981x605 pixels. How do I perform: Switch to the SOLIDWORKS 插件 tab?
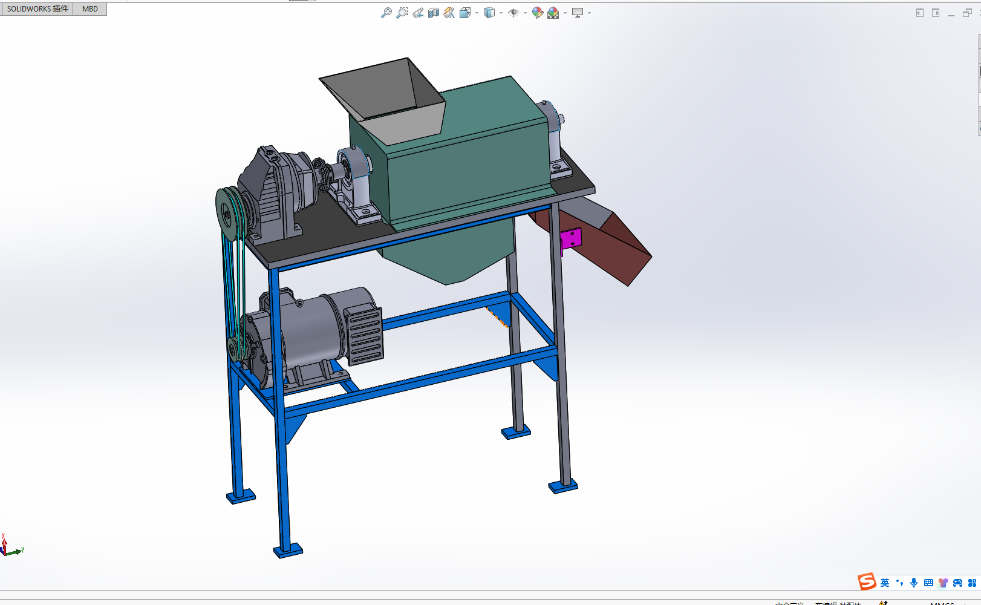[x=37, y=9]
